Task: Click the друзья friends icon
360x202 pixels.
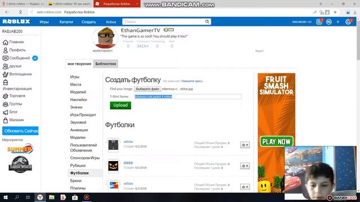Action: (5, 66)
